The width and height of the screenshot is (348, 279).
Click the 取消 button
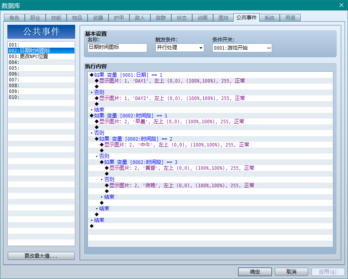click(x=291, y=272)
